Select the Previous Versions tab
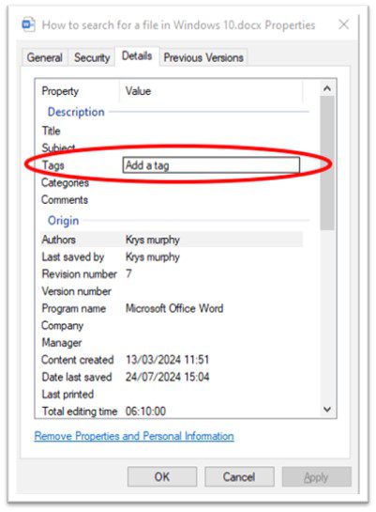This screenshot has width=376, height=512. click(203, 58)
